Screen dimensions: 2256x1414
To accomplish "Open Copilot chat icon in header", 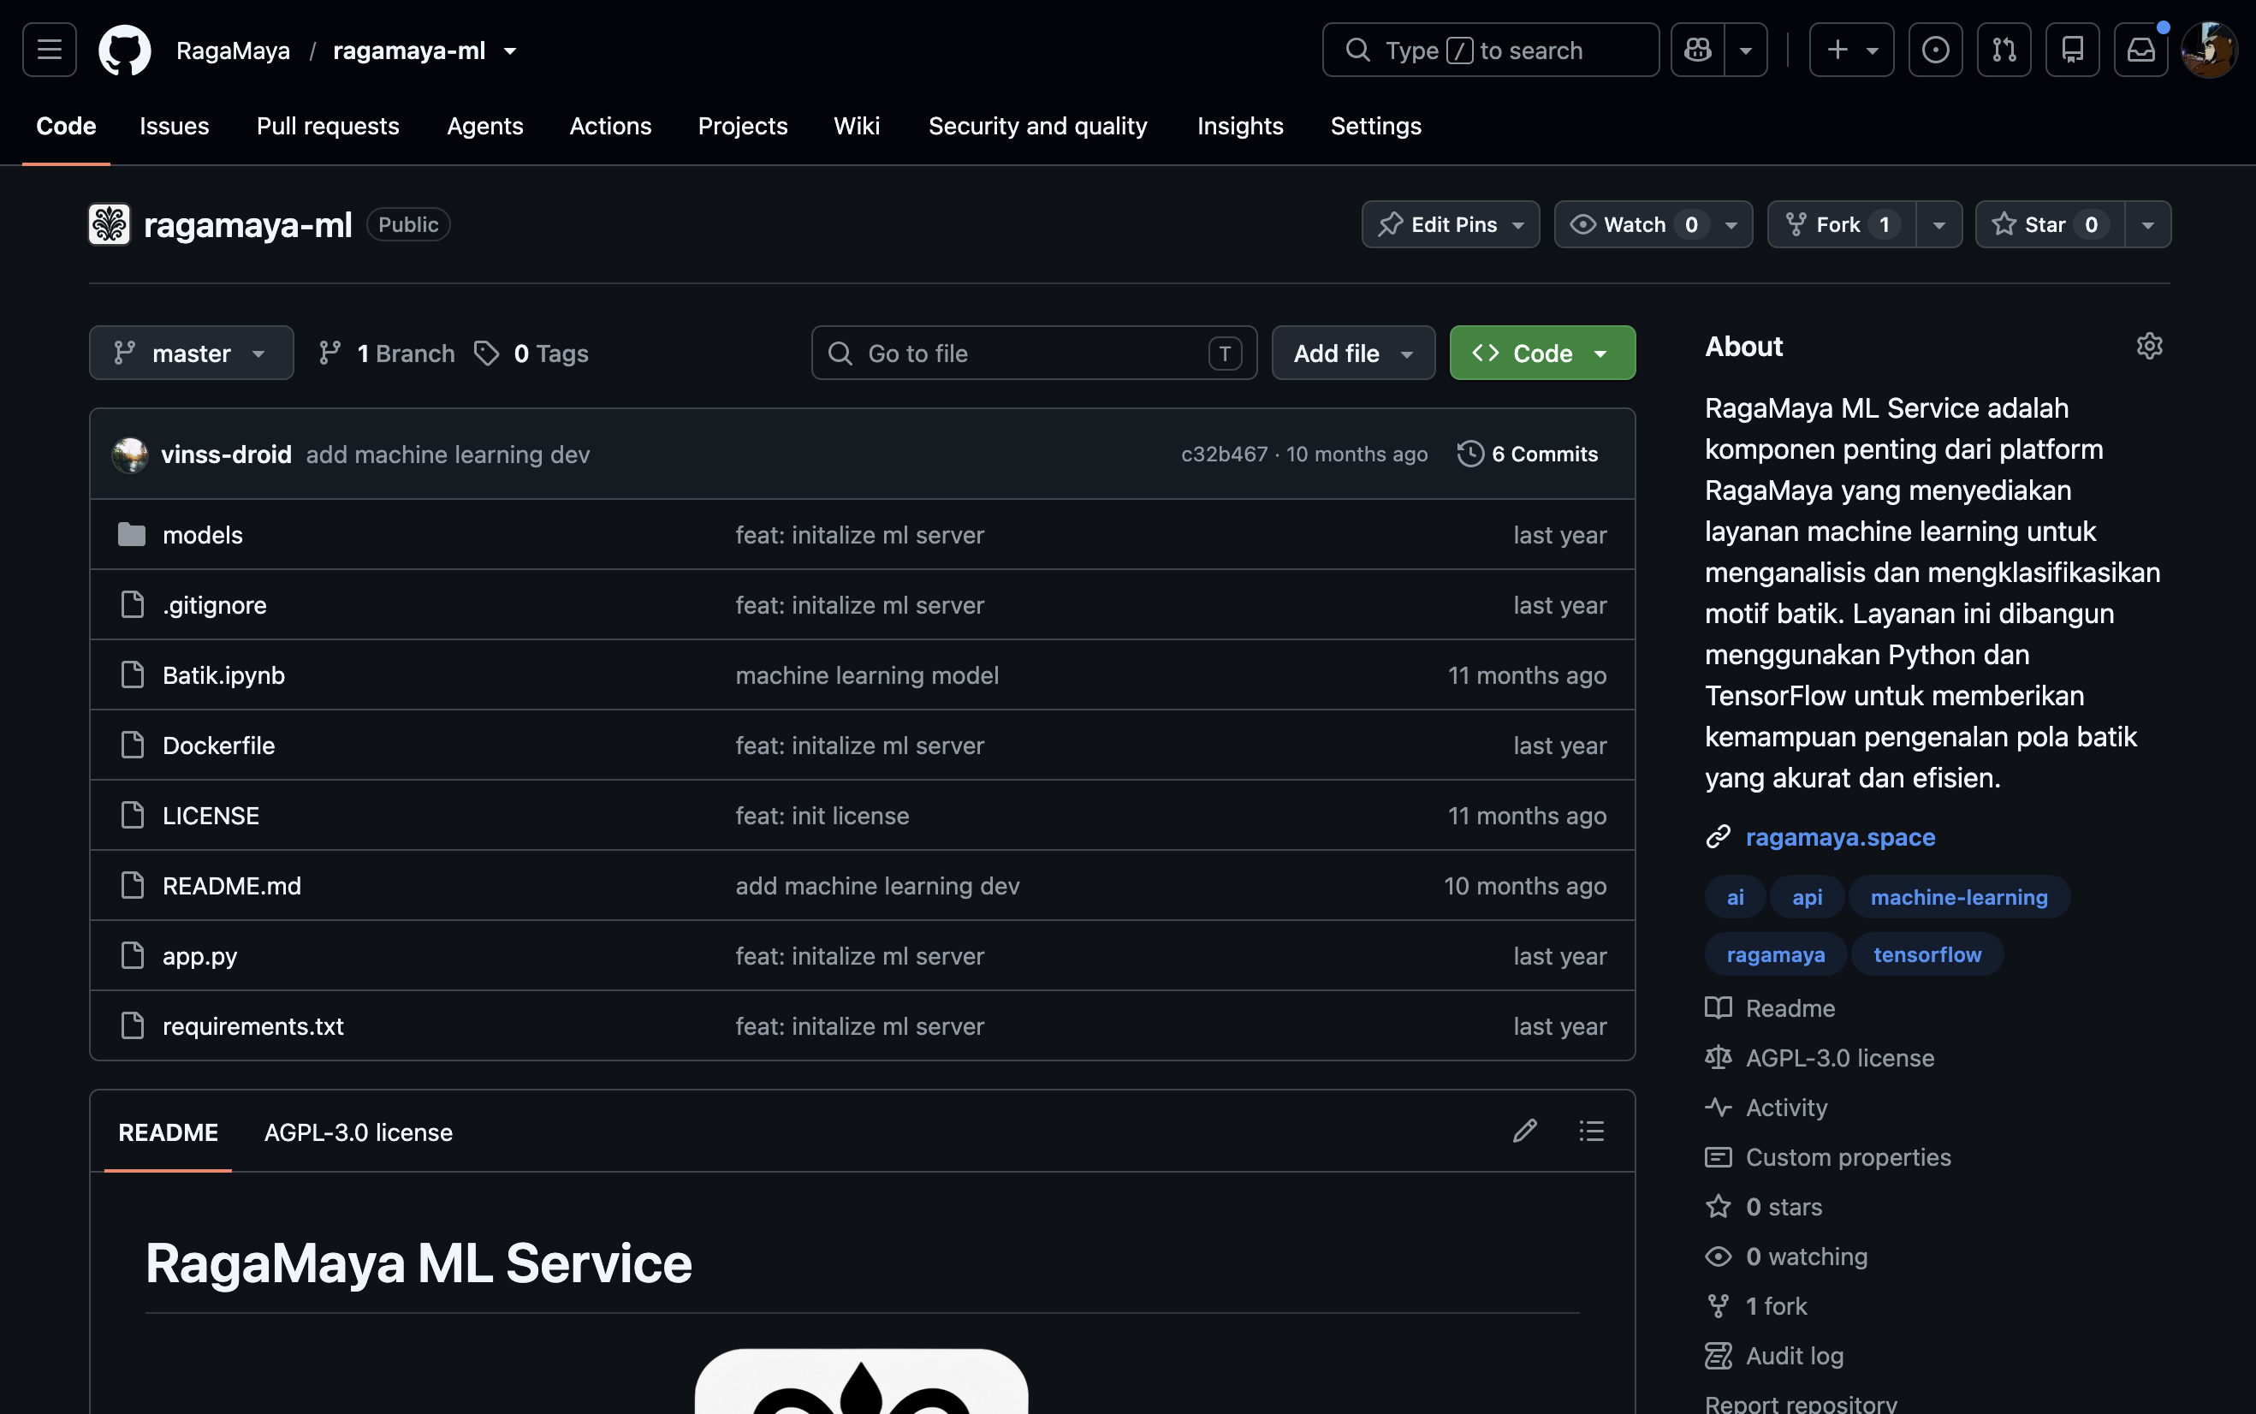I will point(1698,50).
